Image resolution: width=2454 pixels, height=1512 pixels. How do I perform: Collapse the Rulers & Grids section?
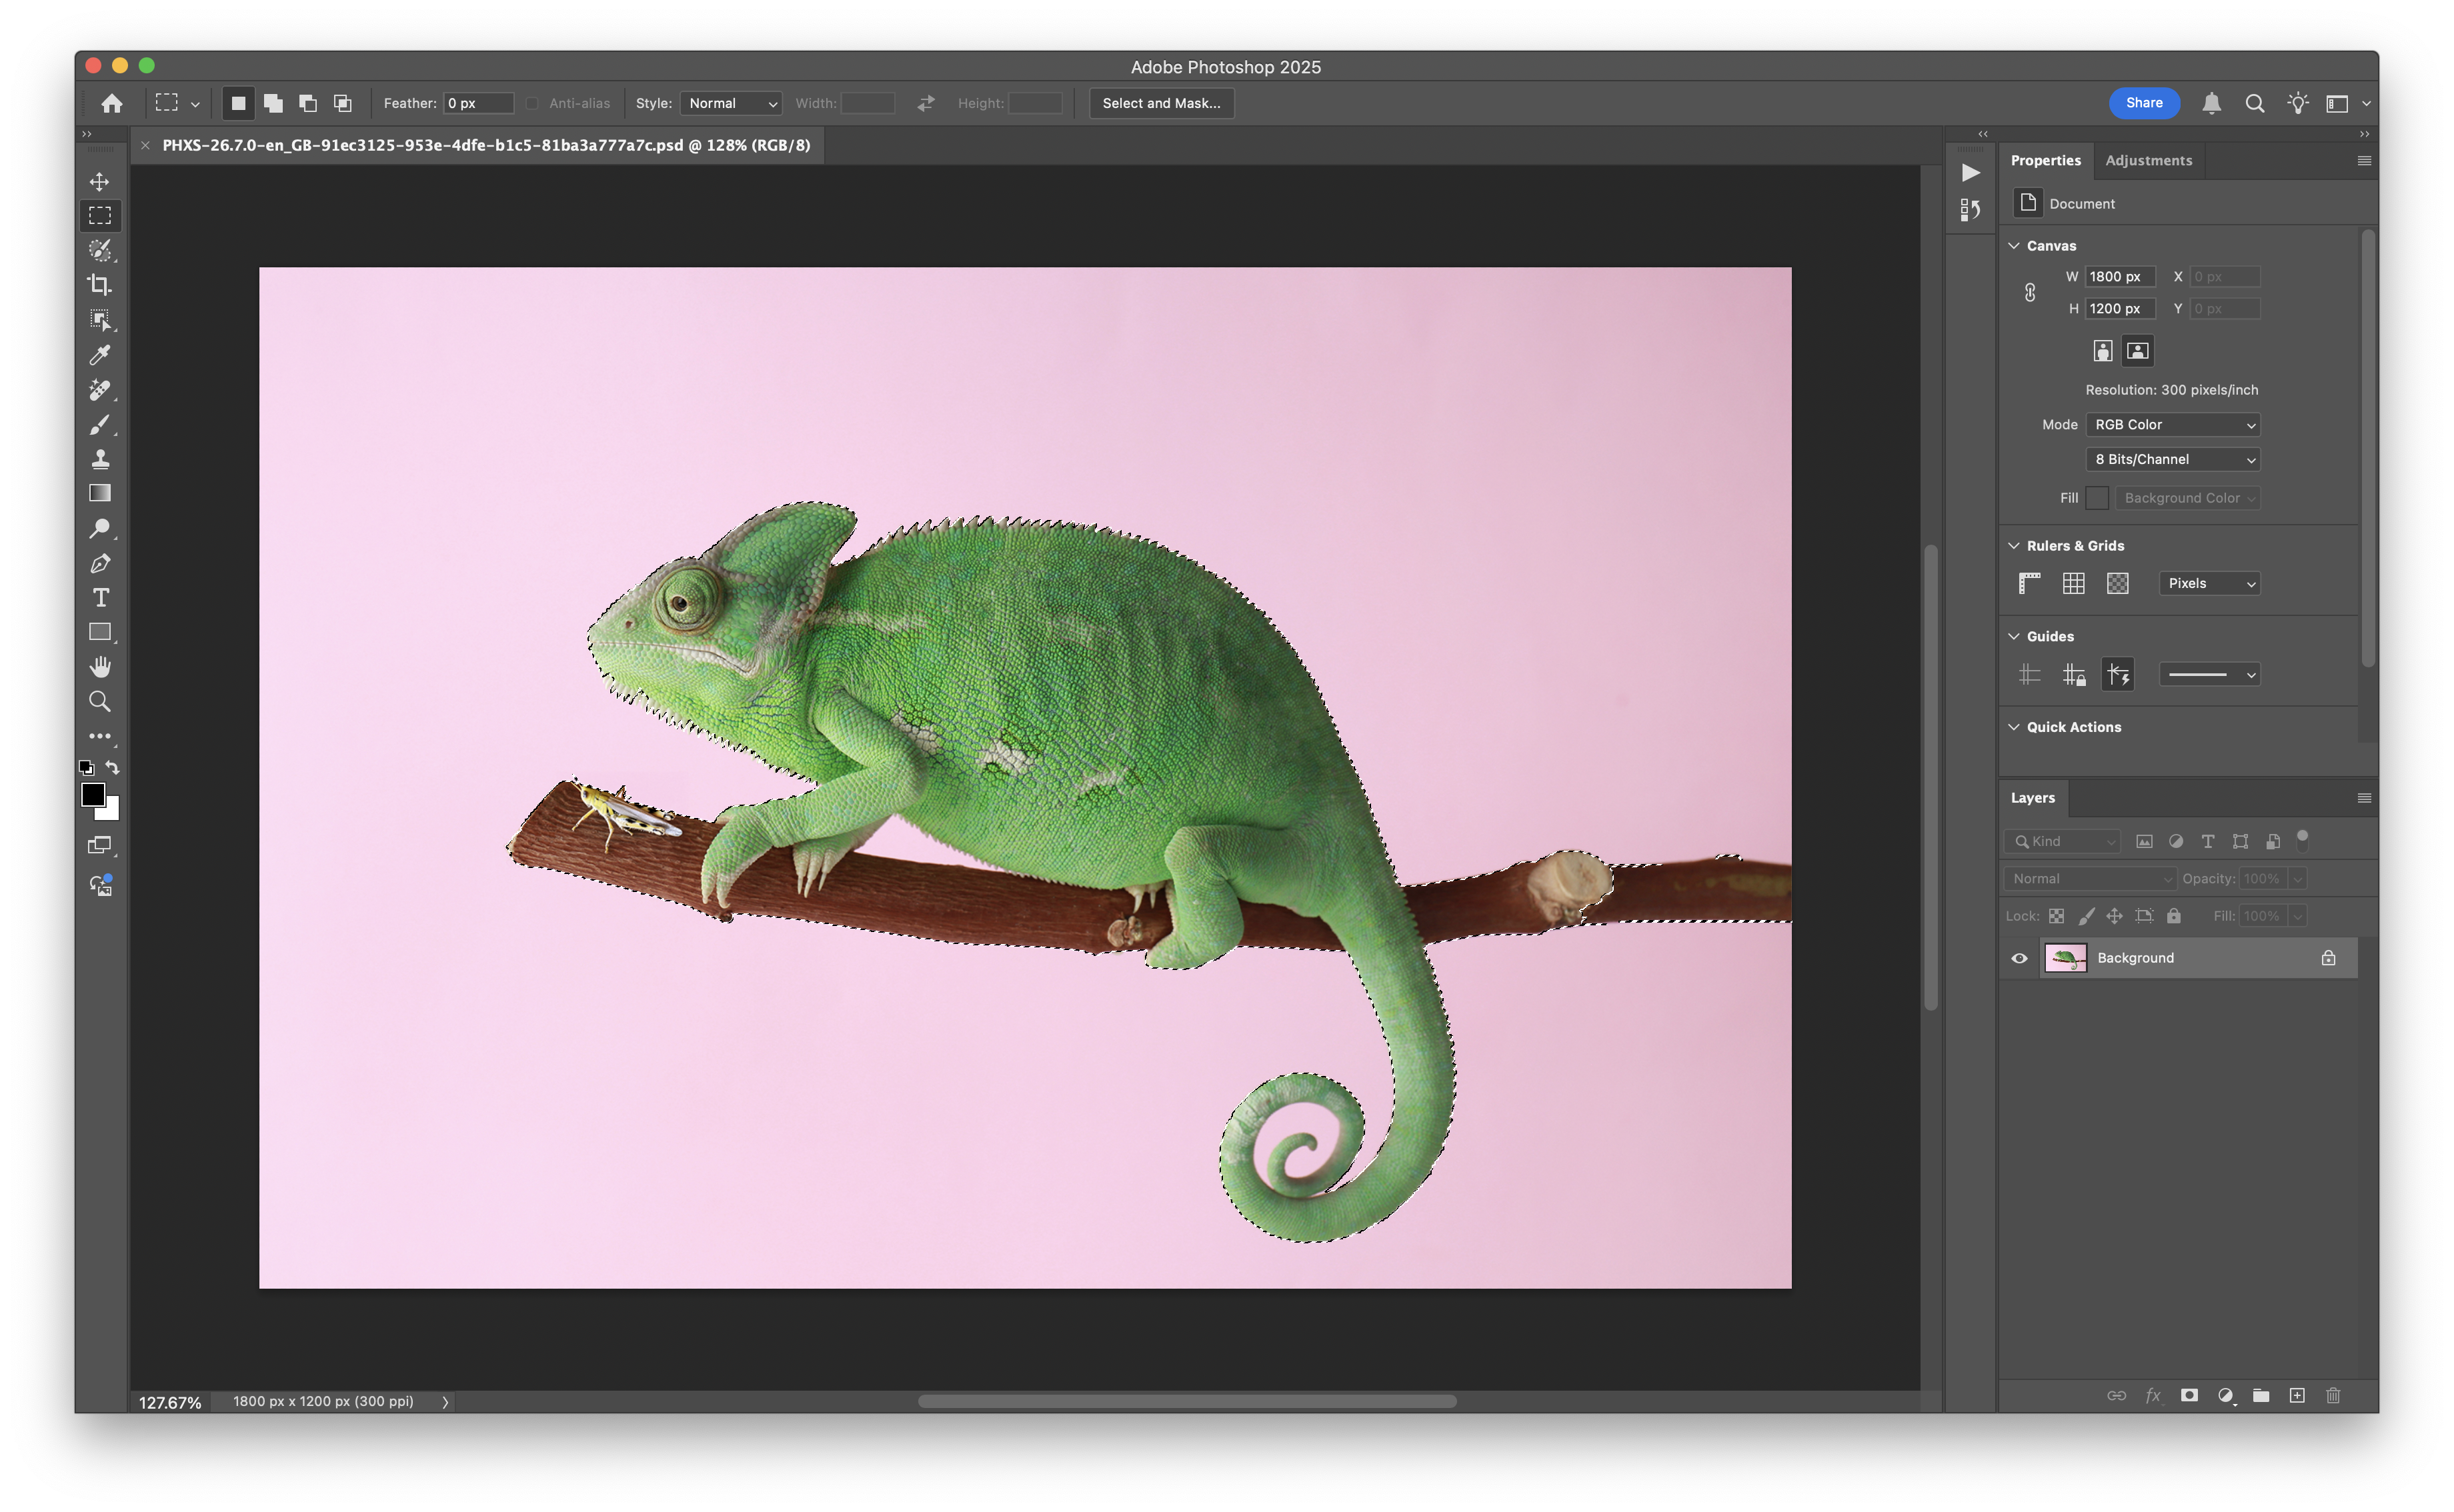2014,546
